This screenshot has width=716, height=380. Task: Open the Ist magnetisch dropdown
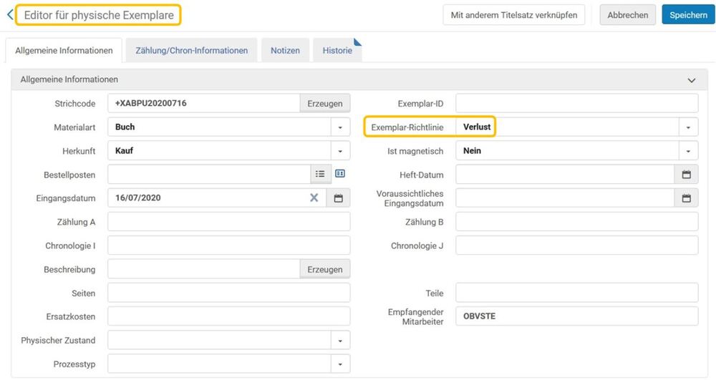click(688, 151)
